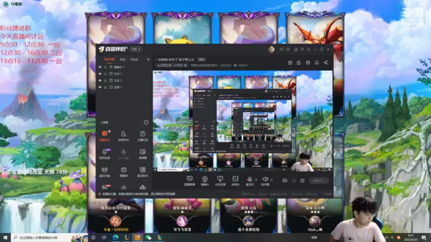
Task: Click the bell notification icon
Action: coord(317,62)
